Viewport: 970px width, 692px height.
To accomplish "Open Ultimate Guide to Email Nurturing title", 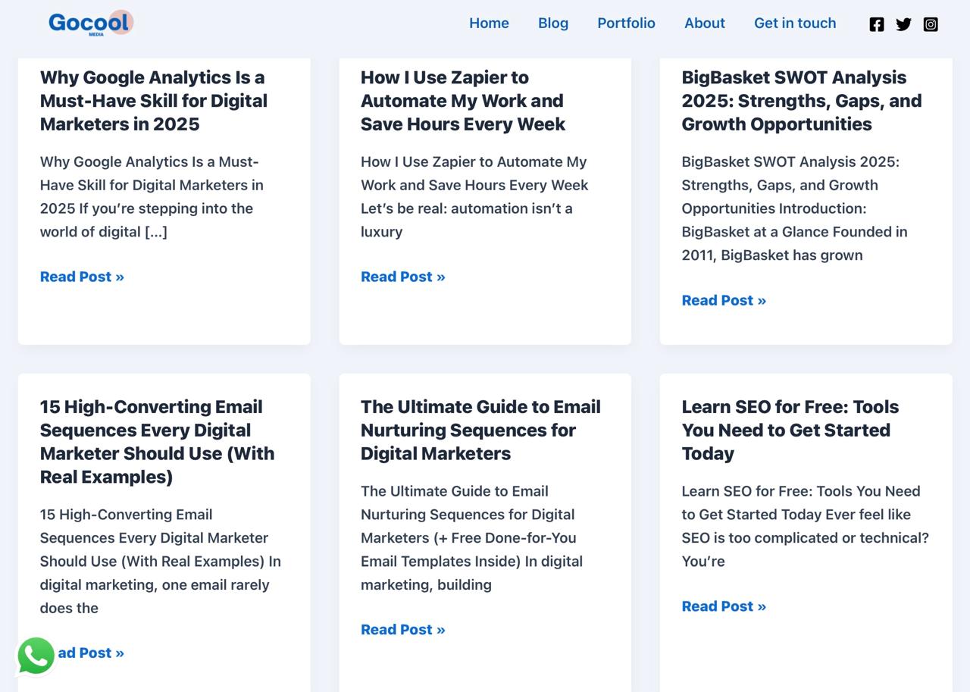I will [x=480, y=430].
